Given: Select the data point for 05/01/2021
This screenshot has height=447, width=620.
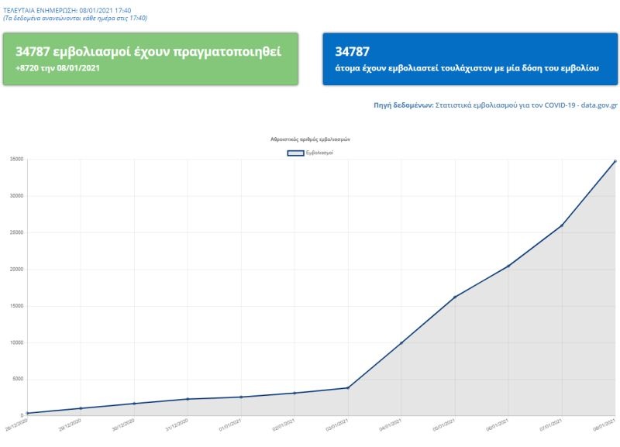Looking at the screenshot, I should [x=455, y=297].
